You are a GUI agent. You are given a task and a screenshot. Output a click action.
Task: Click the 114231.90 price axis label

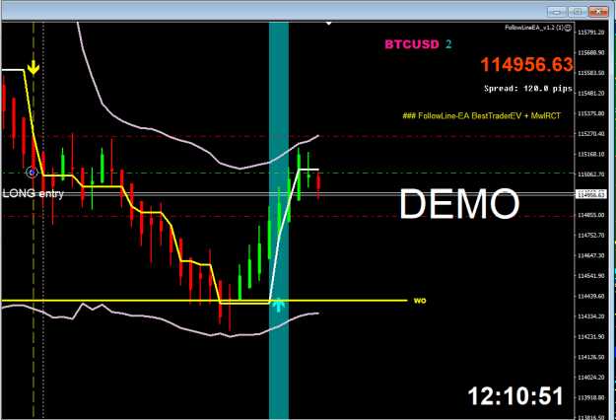tap(590, 337)
